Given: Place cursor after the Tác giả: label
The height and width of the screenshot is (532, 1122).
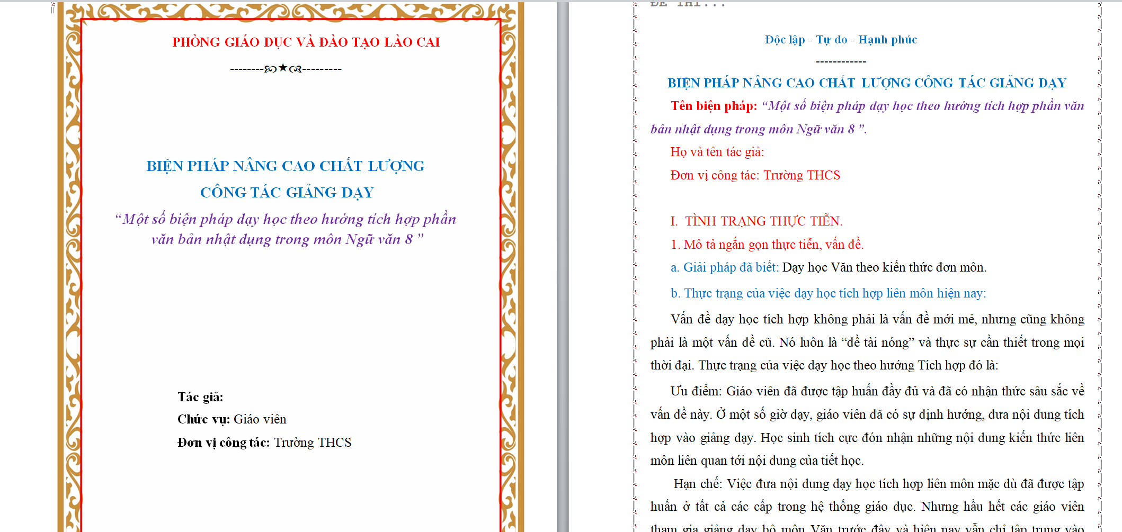Looking at the screenshot, I should [x=225, y=398].
